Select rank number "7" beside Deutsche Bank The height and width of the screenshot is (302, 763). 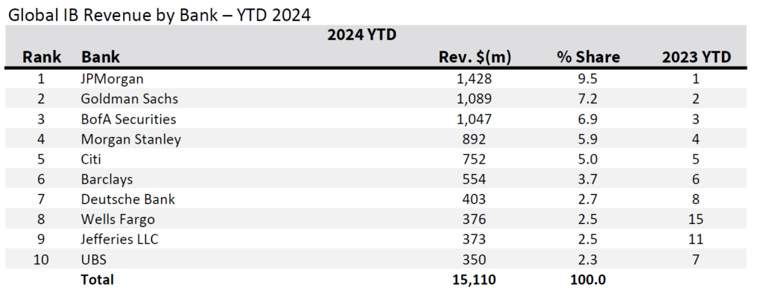(x=42, y=199)
